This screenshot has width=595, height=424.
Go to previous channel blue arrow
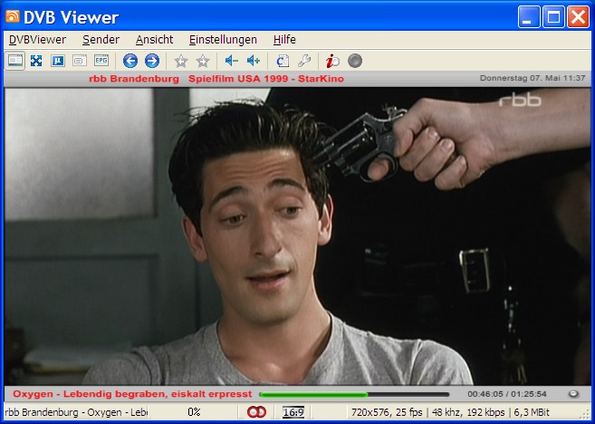(x=130, y=61)
